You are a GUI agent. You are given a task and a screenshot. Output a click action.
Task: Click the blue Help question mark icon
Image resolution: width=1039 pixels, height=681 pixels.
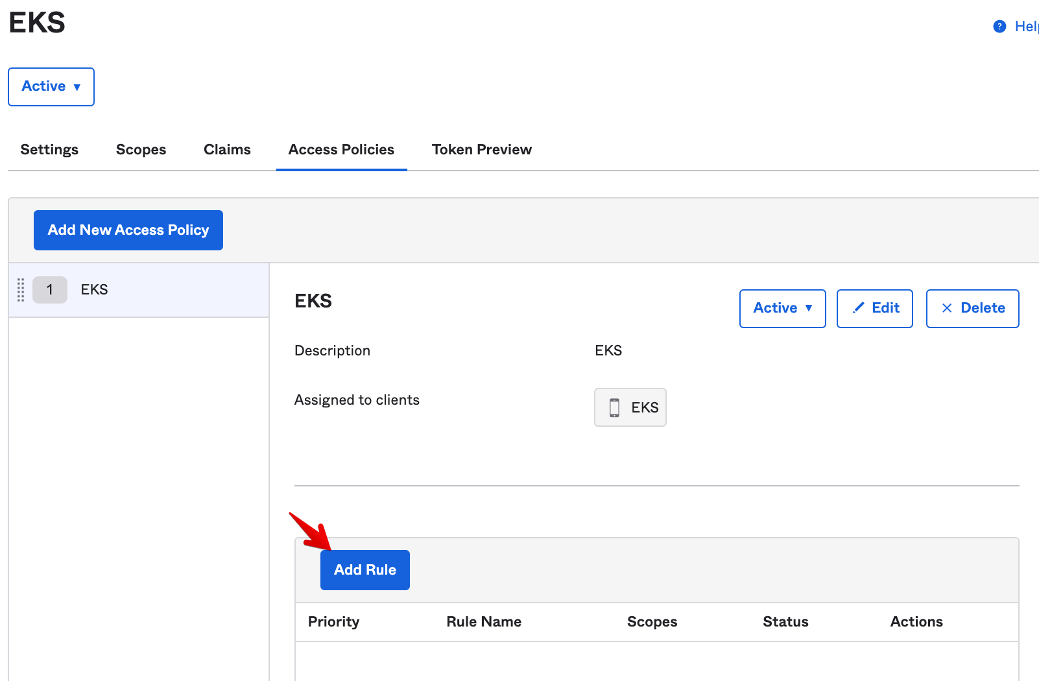[999, 27]
